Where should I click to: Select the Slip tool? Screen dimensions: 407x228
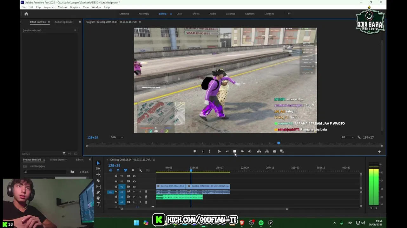point(98,187)
